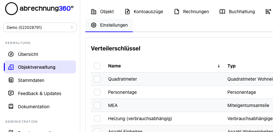Click the Quadratmeter Wohnei… type cell
Viewport: 273px width, 132px height.
pos(250,79)
